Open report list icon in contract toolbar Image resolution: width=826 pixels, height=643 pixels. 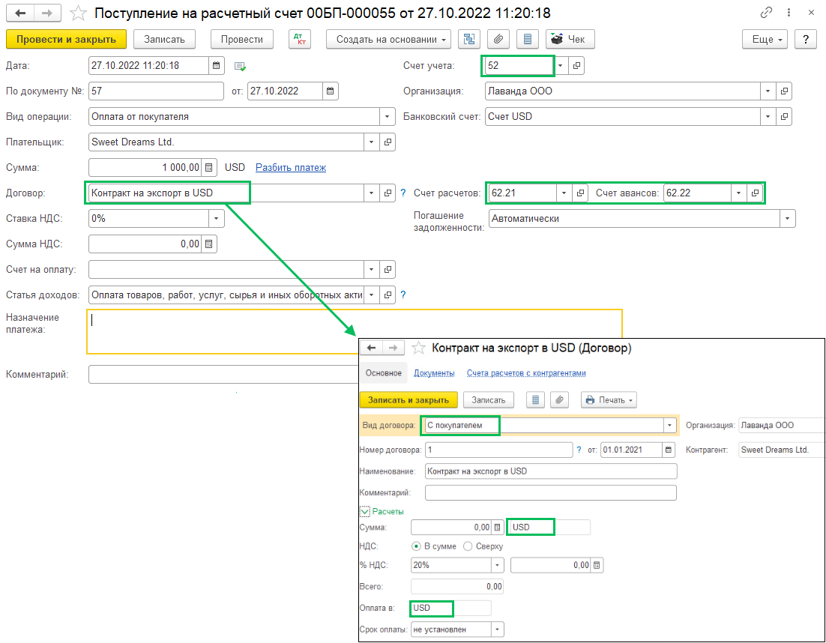pyautogui.click(x=535, y=399)
